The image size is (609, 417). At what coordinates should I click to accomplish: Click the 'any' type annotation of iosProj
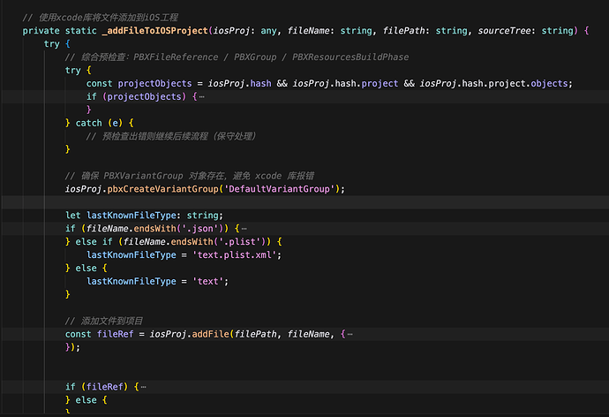[x=269, y=31]
